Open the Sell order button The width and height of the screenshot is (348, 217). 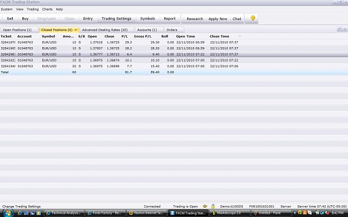click(10, 18)
